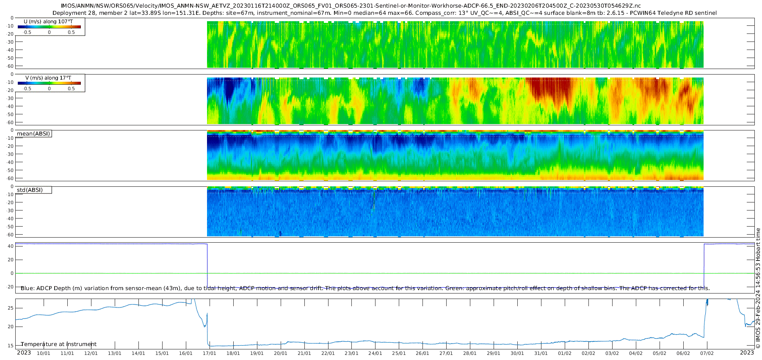
Task: Select the 03/02 date tick label
Action: coord(612,354)
